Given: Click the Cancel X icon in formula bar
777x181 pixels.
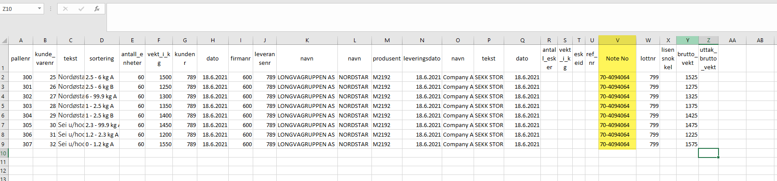Looking at the screenshot, I should [x=65, y=9].
